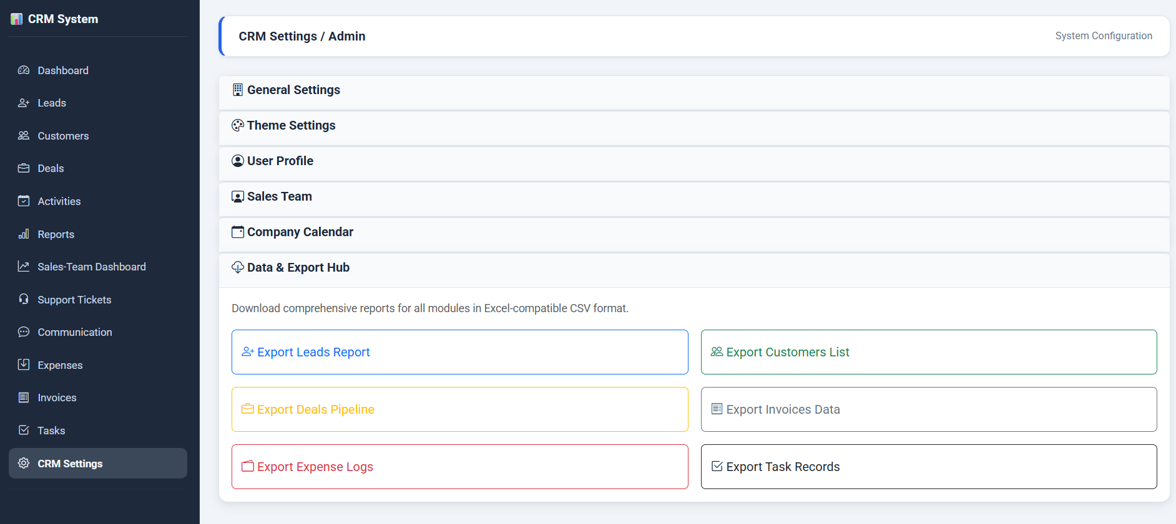Click the Customers people icon in sidebar
Screen dimensions: 1176x524
[24, 136]
